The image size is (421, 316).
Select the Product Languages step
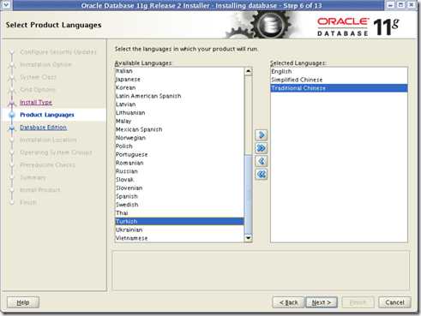point(47,115)
